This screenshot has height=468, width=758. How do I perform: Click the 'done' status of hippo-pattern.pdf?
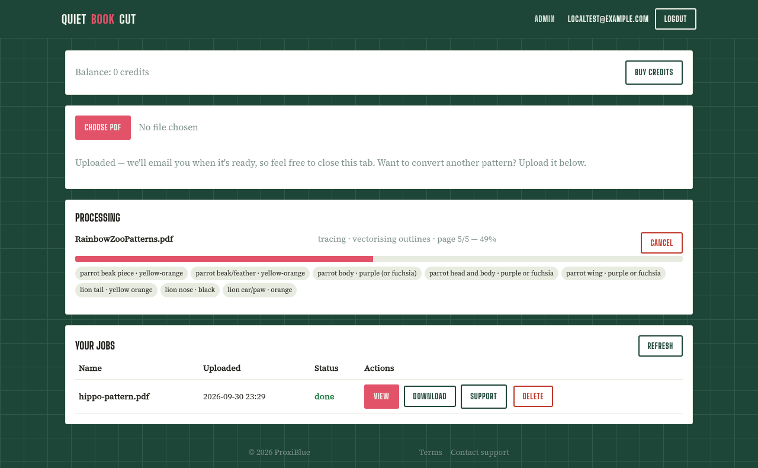(x=325, y=397)
